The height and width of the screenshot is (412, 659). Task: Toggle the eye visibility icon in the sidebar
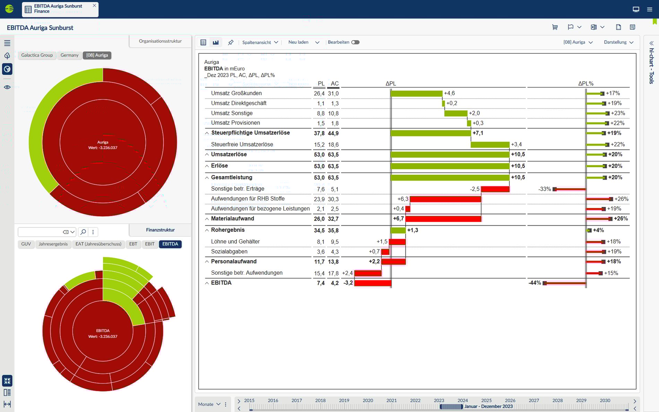[7, 87]
